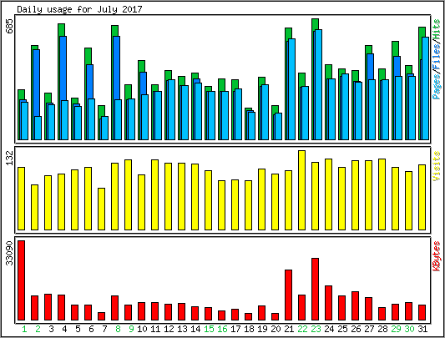Screen dimensions: 445x338
Task: Click the yellow Visits bar for day 1
Action: 21,199
